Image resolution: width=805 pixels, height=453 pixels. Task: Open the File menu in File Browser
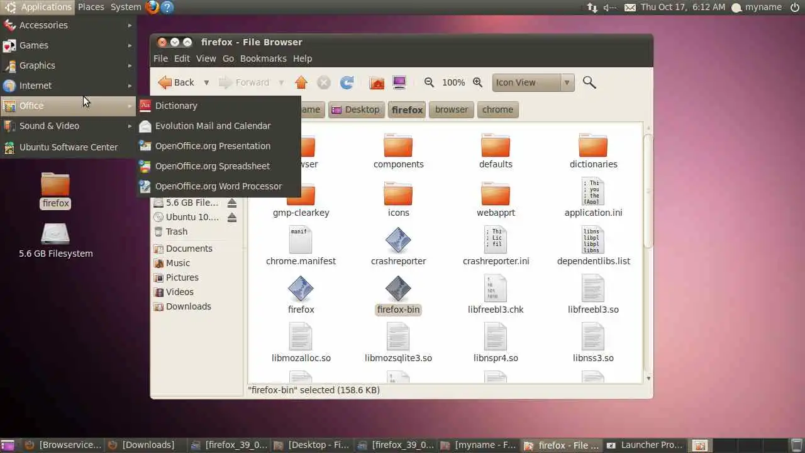click(160, 59)
